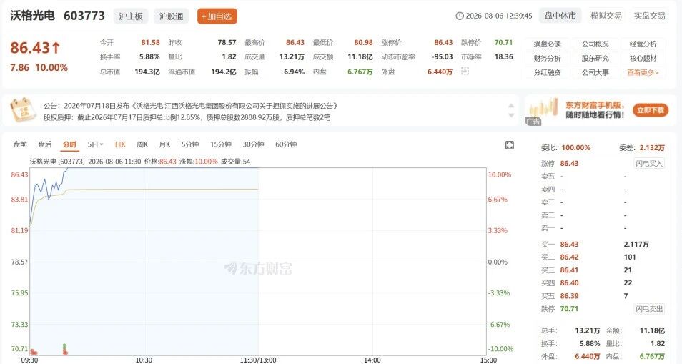
Task: Open the 股东研究 link
Action: tap(595, 58)
